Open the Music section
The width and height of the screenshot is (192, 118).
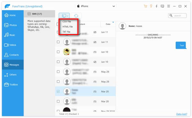[10, 35]
